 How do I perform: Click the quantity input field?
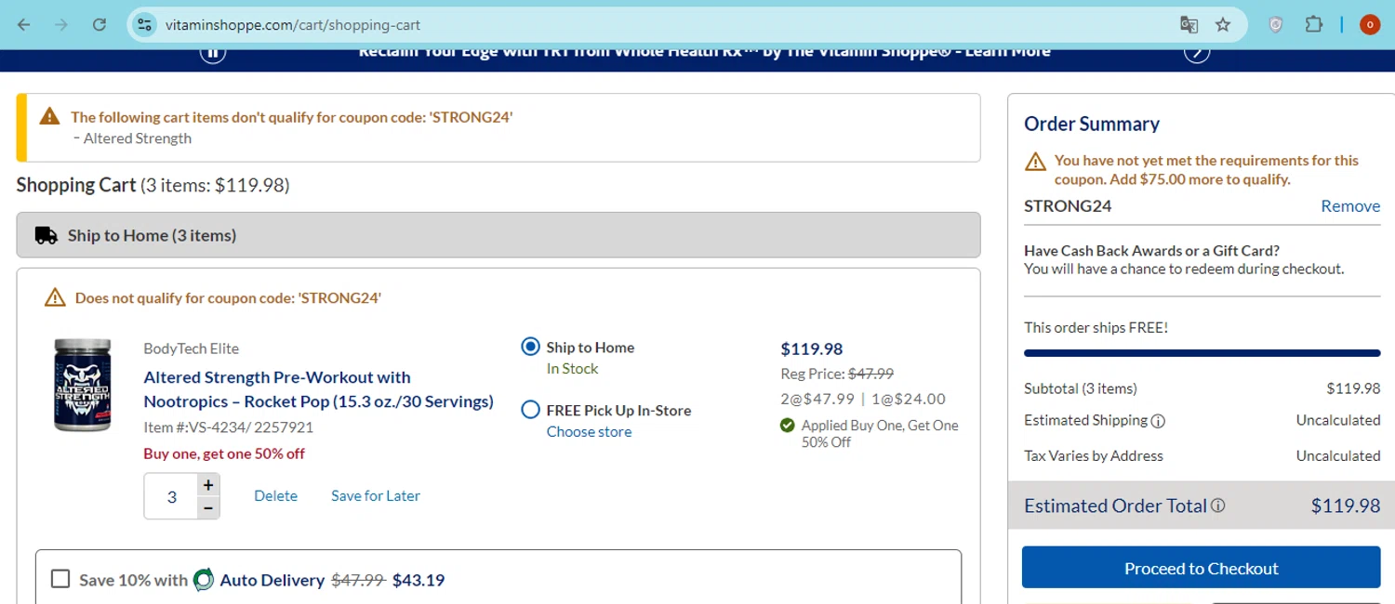[171, 496]
